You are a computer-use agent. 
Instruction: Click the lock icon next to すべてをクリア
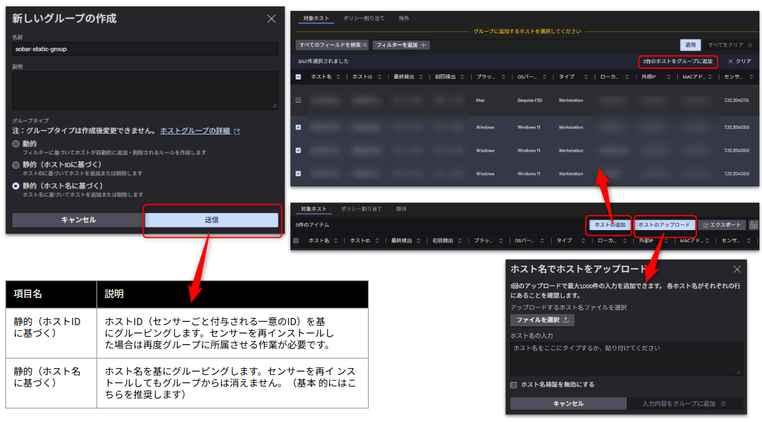click(x=750, y=44)
